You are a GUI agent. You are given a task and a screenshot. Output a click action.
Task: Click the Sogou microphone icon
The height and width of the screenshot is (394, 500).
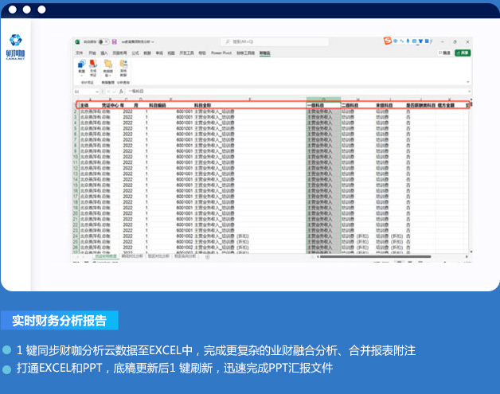[x=408, y=41]
